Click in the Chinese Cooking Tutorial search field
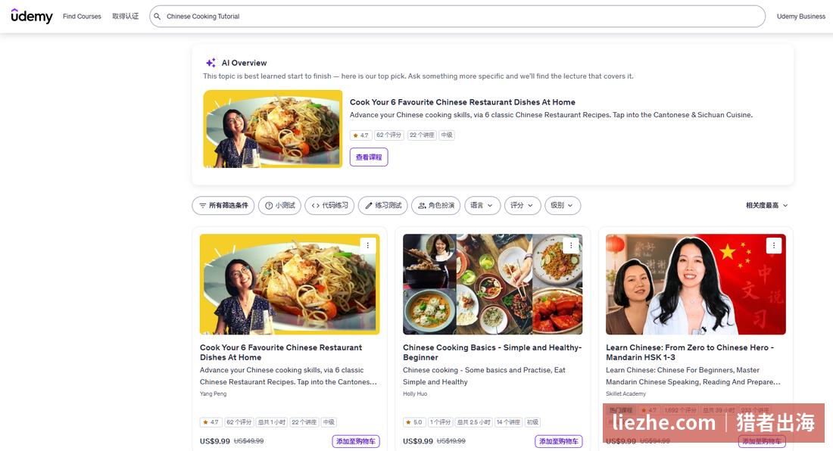Screen dimensions: 833x451 457,17
